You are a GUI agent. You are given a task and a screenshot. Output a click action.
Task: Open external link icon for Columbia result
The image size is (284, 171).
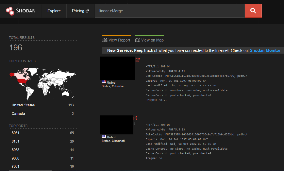[138, 60]
